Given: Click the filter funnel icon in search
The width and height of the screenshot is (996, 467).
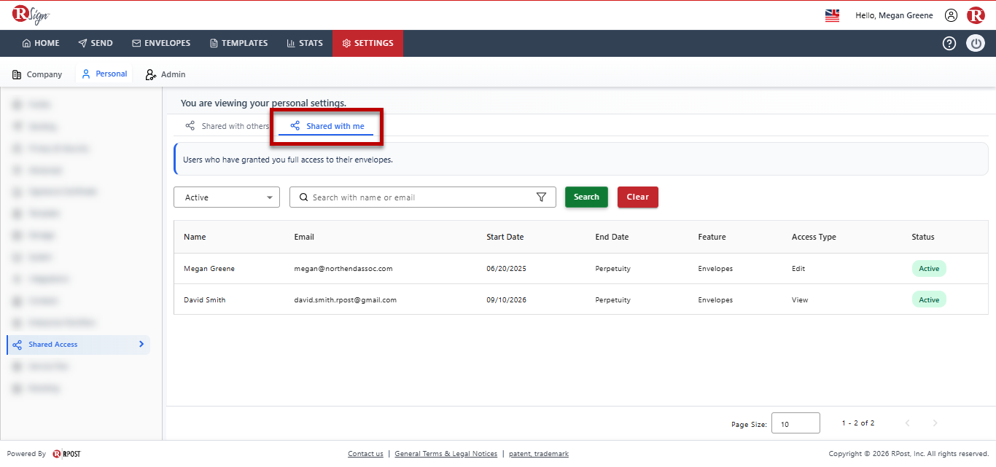Looking at the screenshot, I should (x=541, y=197).
